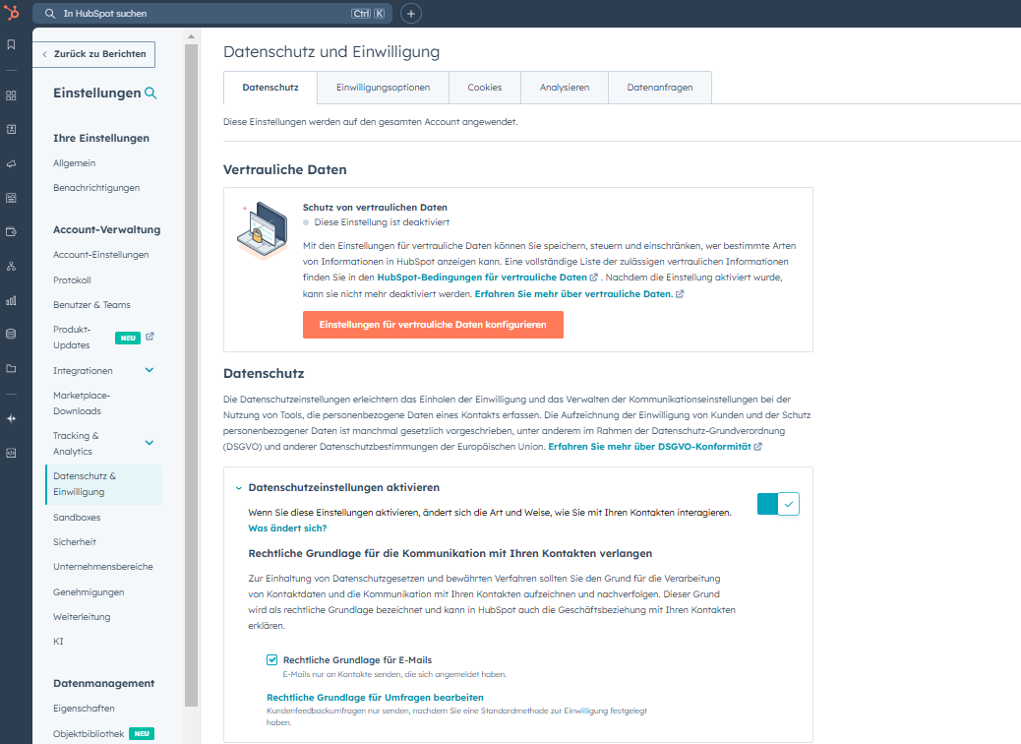This screenshot has height=744, width=1021.
Task: Go to Unternehmensbereiche settings
Action: click(103, 568)
